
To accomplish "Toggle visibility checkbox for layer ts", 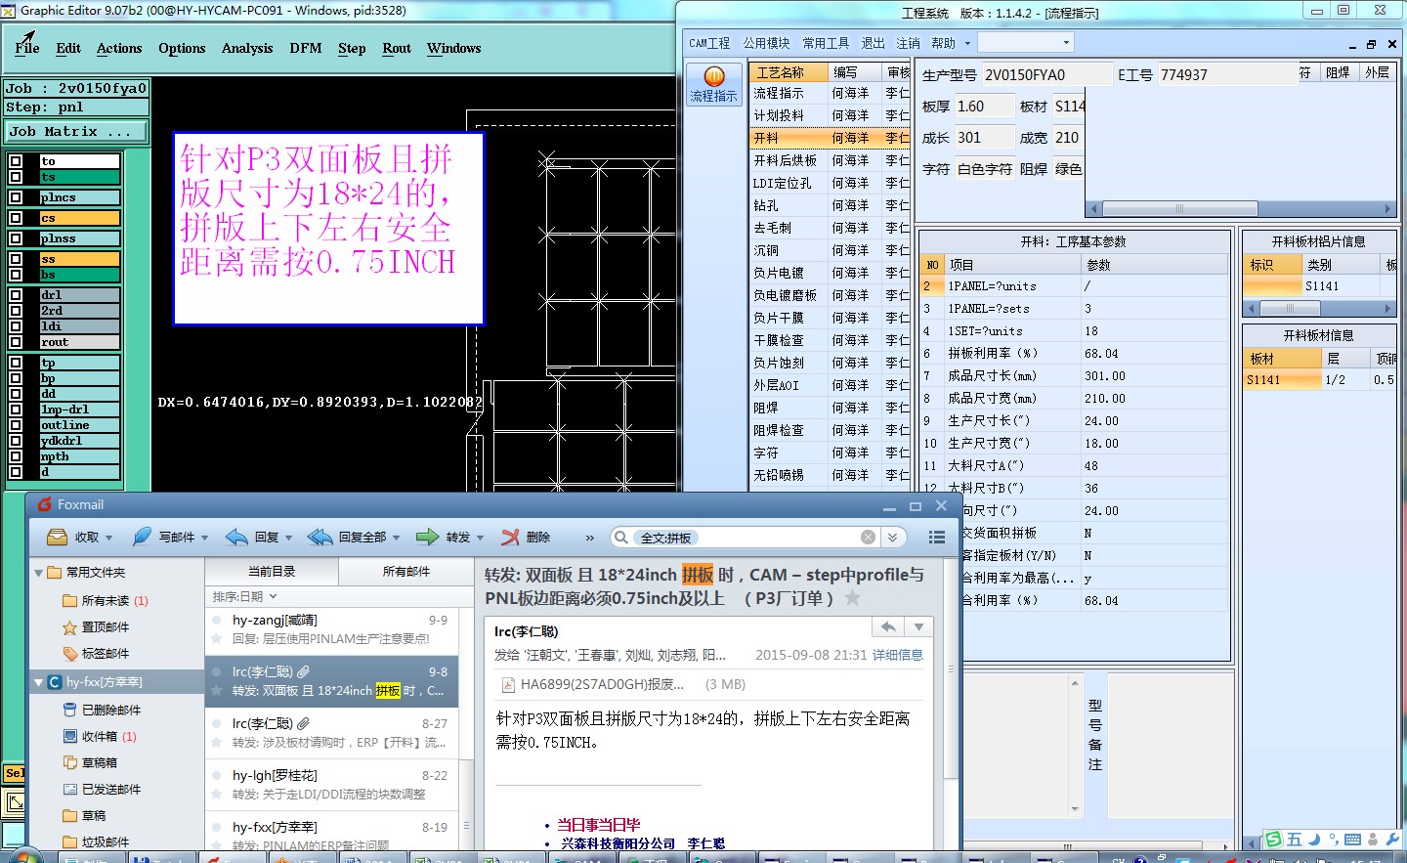I will [x=16, y=177].
